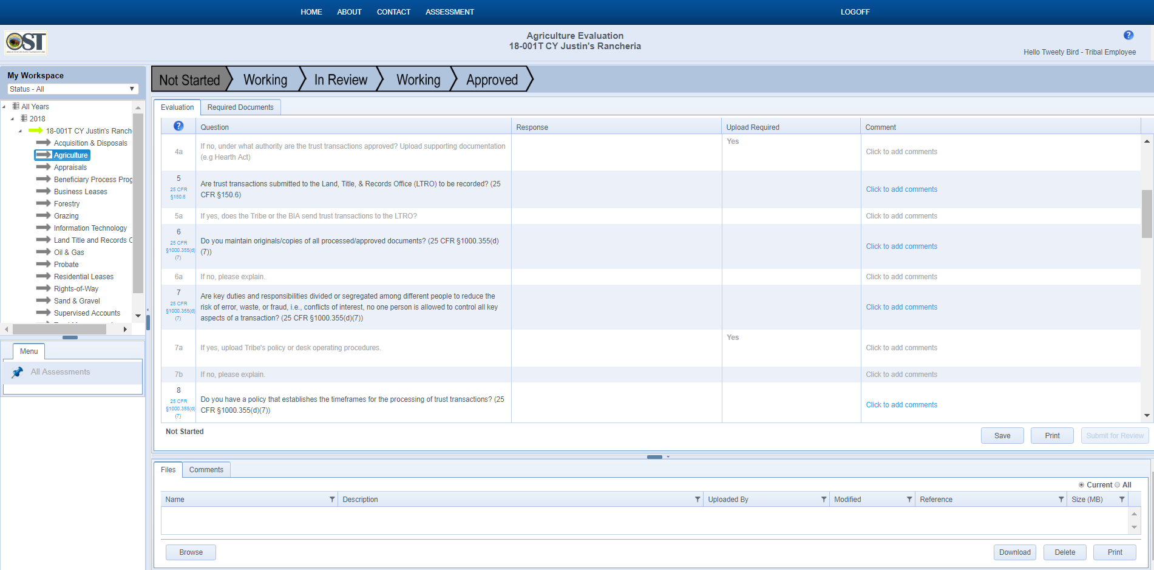The image size is (1154, 570).
Task: Click the workspace tree scroll-down arrow
Action: [138, 316]
